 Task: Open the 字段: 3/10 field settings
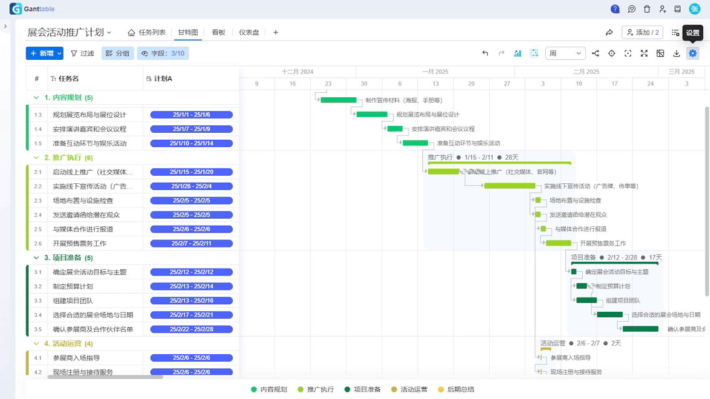pos(163,53)
